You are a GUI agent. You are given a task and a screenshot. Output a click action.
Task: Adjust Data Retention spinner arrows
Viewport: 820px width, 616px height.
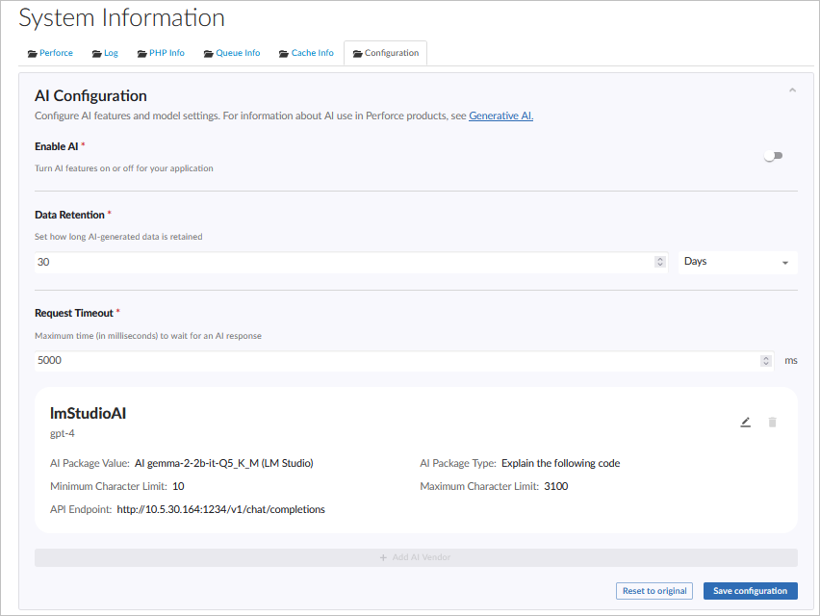[x=659, y=262]
